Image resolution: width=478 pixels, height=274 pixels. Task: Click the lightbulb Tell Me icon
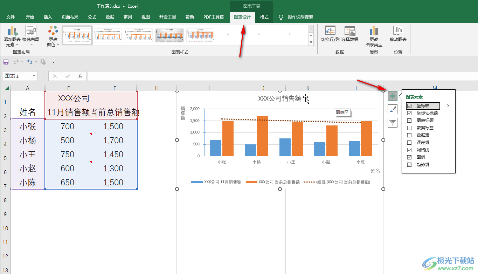click(x=281, y=17)
